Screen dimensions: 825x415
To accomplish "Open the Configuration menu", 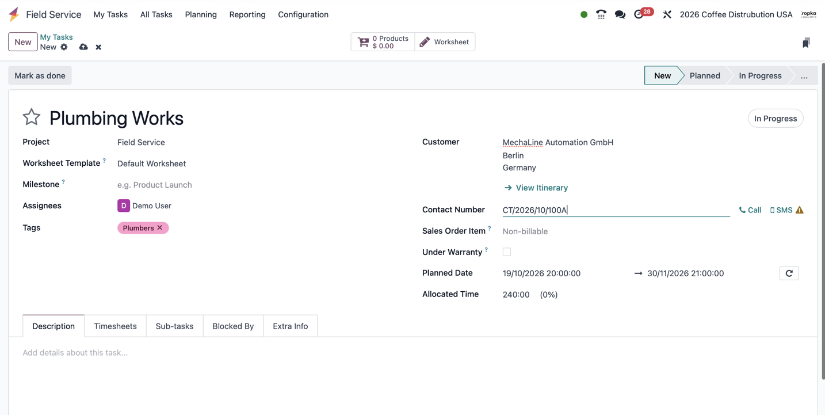I will tap(303, 14).
